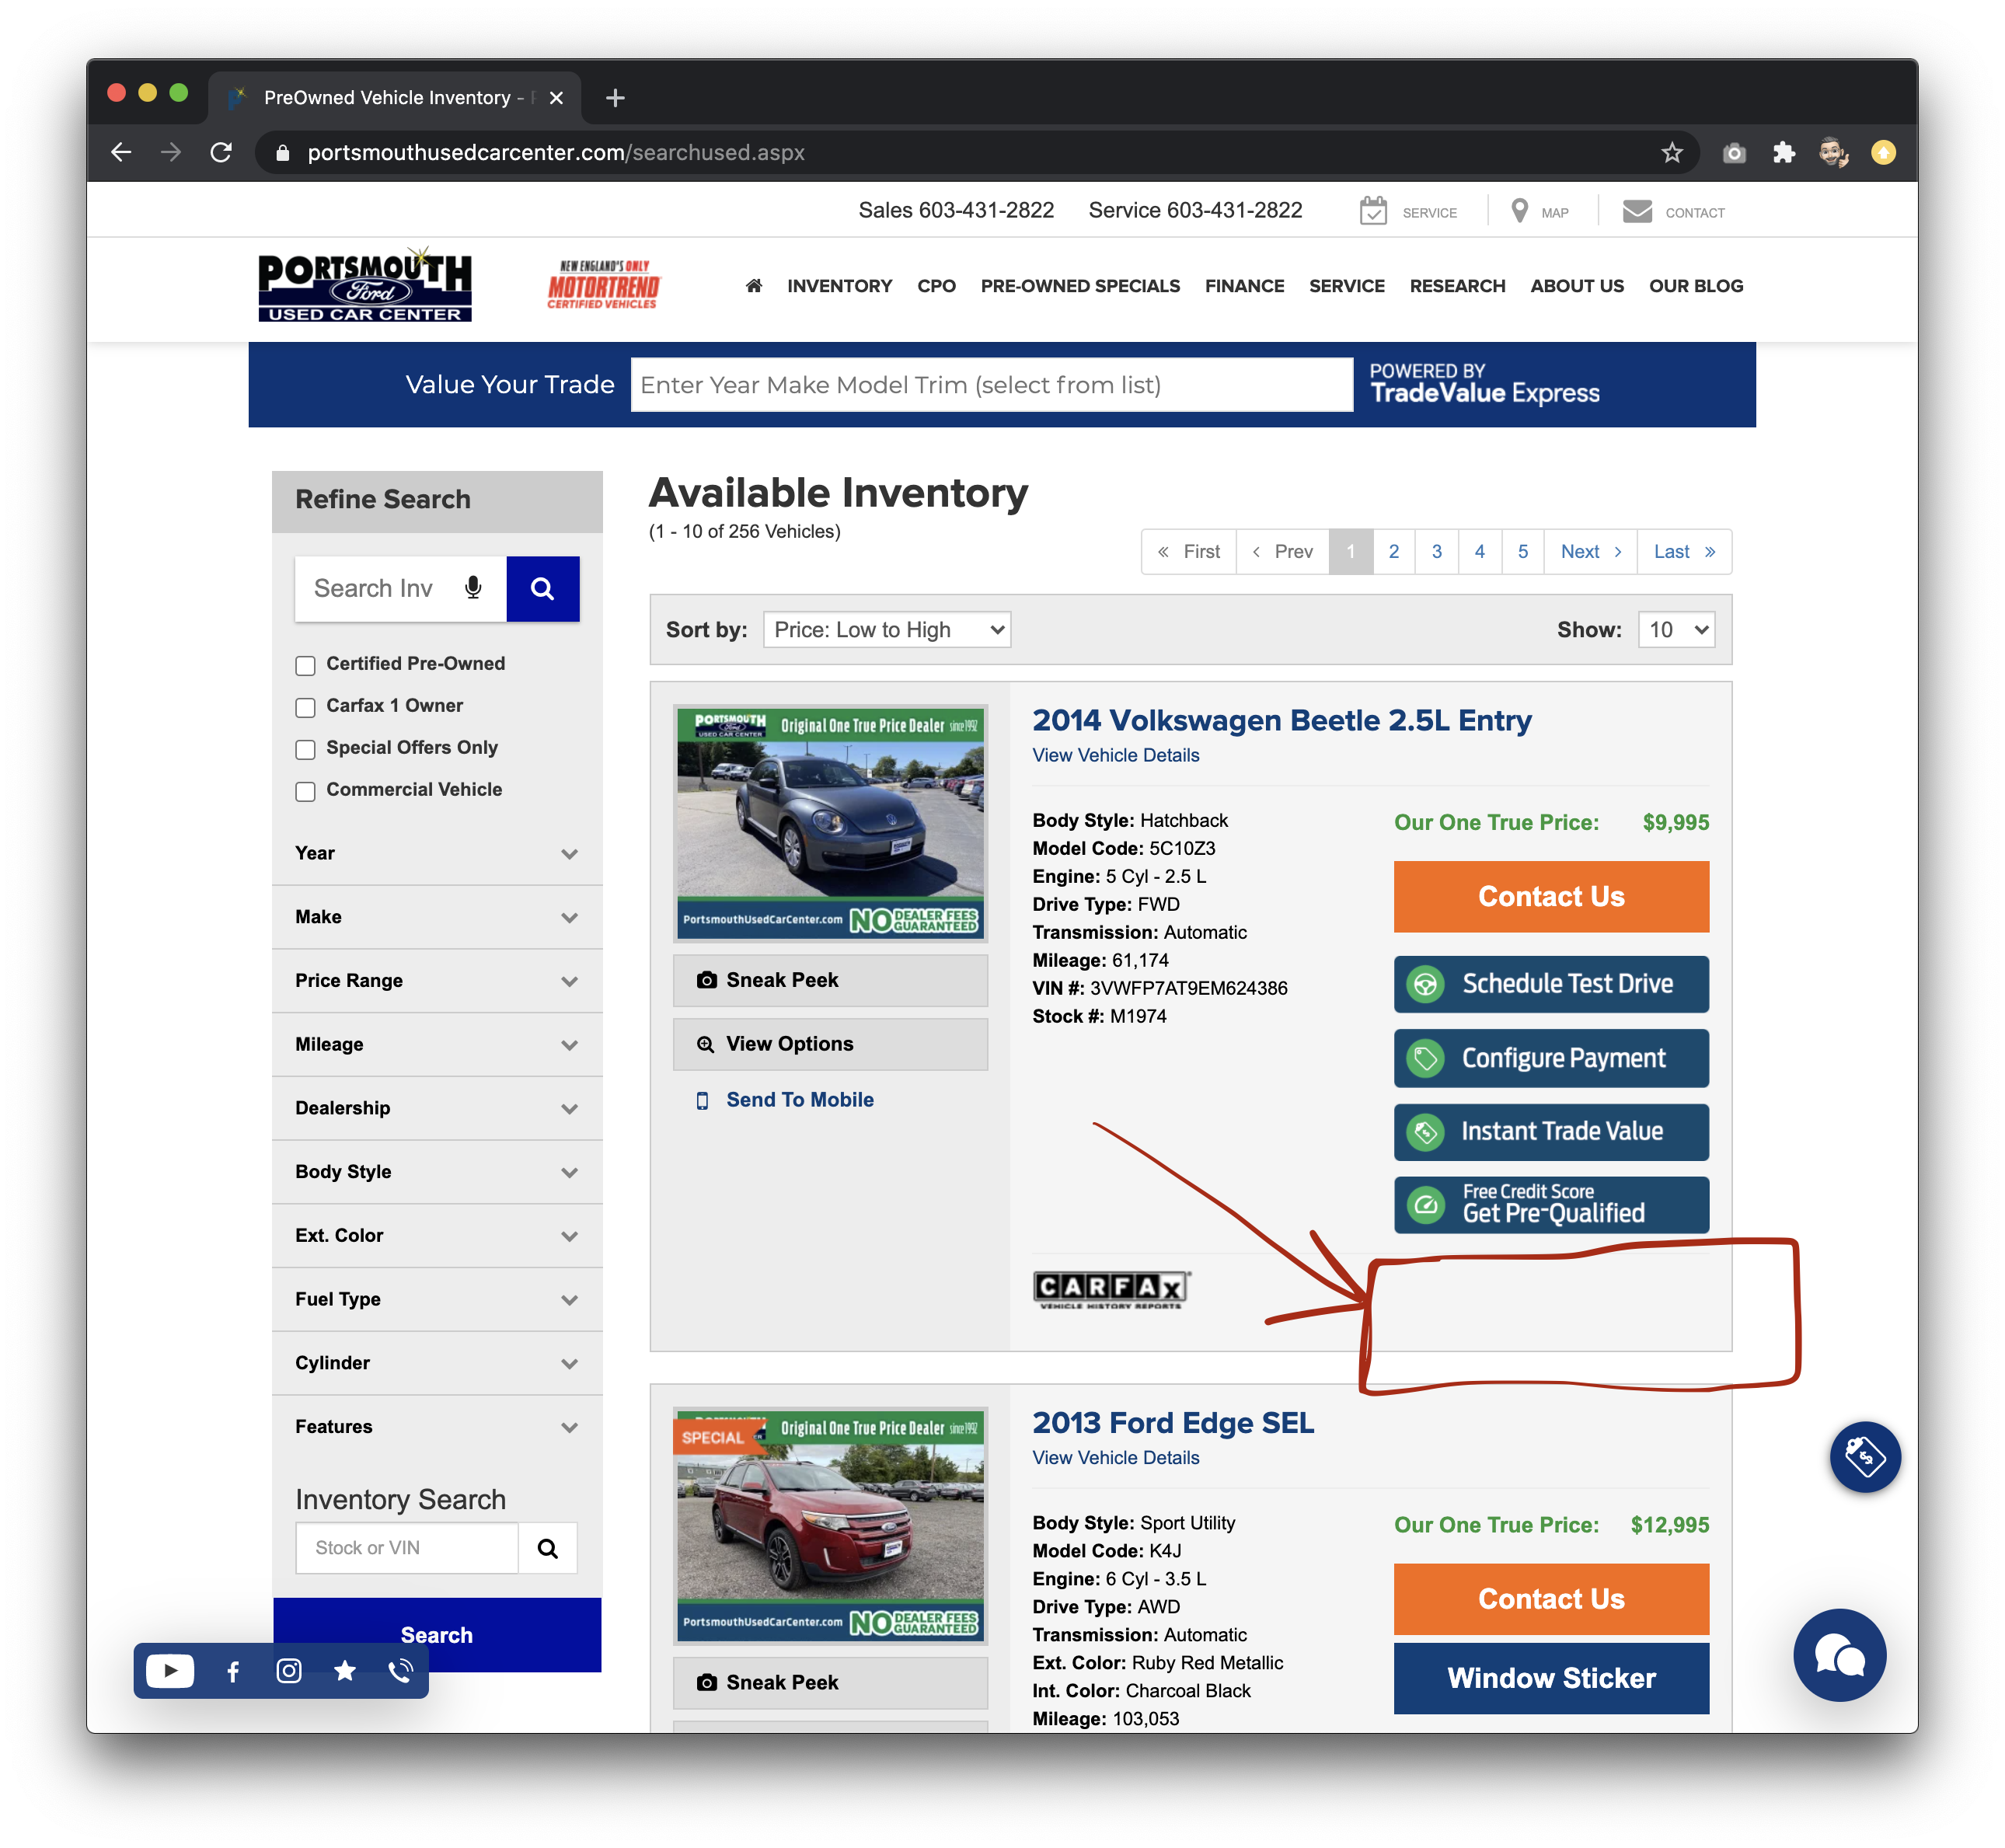Open View Vehicle Details for Volkswagen Beetle

pyautogui.click(x=1115, y=755)
